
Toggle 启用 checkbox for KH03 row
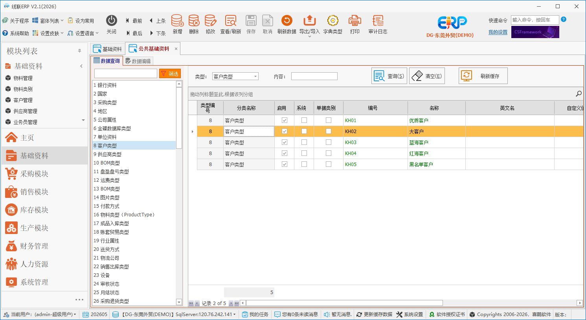[x=285, y=142]
